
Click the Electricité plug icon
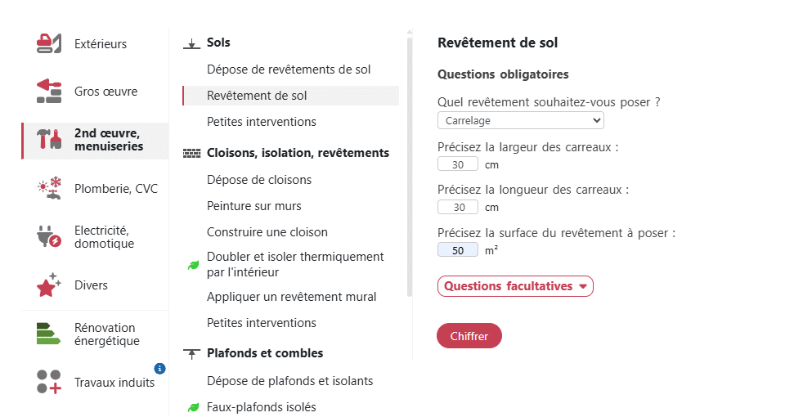coord(49,236)
